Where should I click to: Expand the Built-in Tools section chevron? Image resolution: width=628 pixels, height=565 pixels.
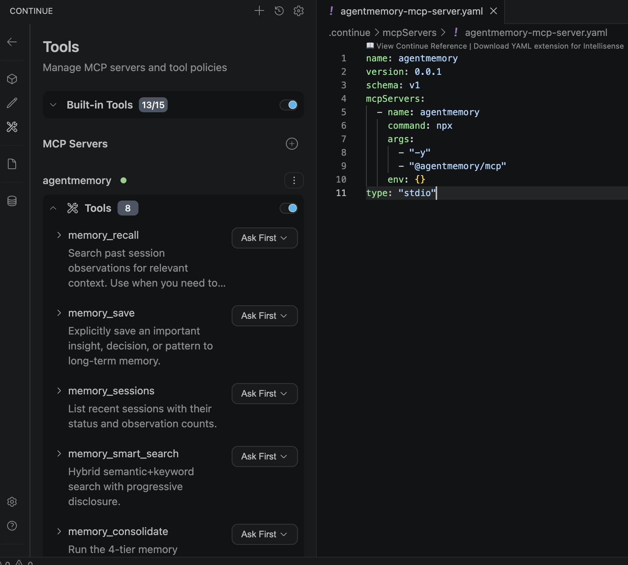coord(53,105)
